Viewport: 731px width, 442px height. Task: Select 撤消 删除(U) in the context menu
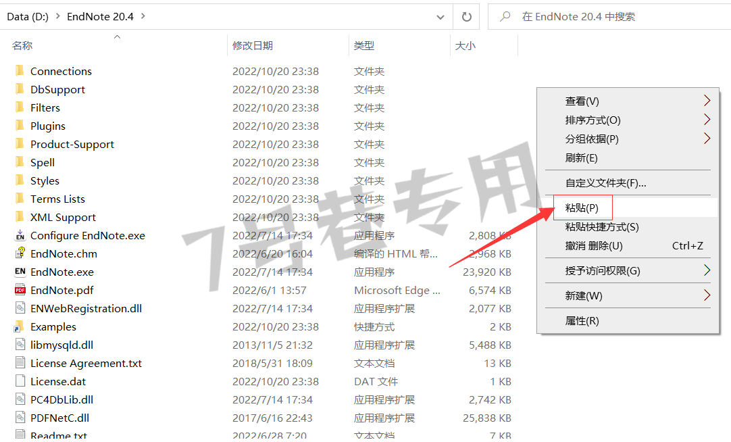click(x=628, y=246)
